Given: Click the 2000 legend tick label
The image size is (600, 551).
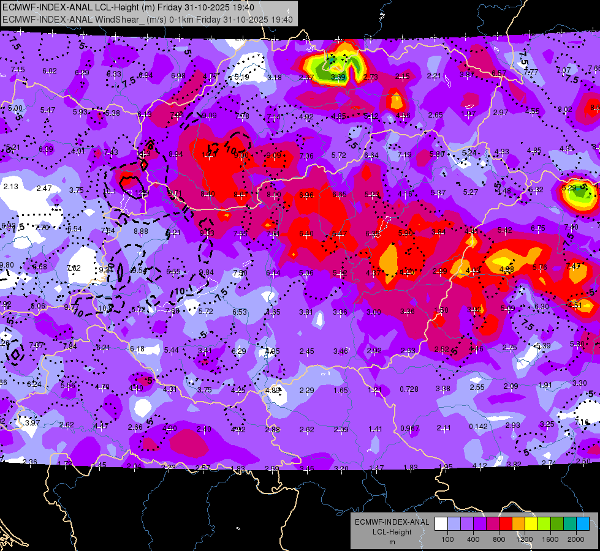Looking at the screenshot, I should point(576,539).
